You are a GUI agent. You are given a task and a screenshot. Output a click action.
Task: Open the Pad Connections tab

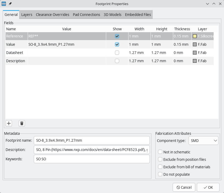tap(86, 15)
